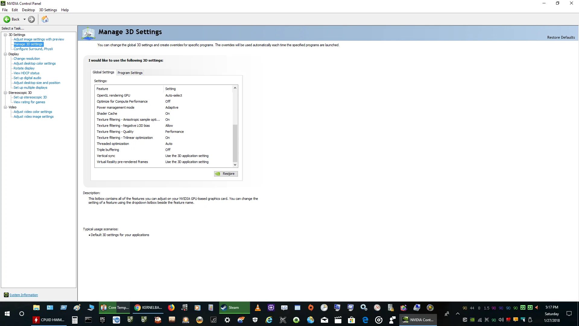Select the Triple buffering row
The image size is (579, 326).
pyautogui.click(x=164, y=150)
